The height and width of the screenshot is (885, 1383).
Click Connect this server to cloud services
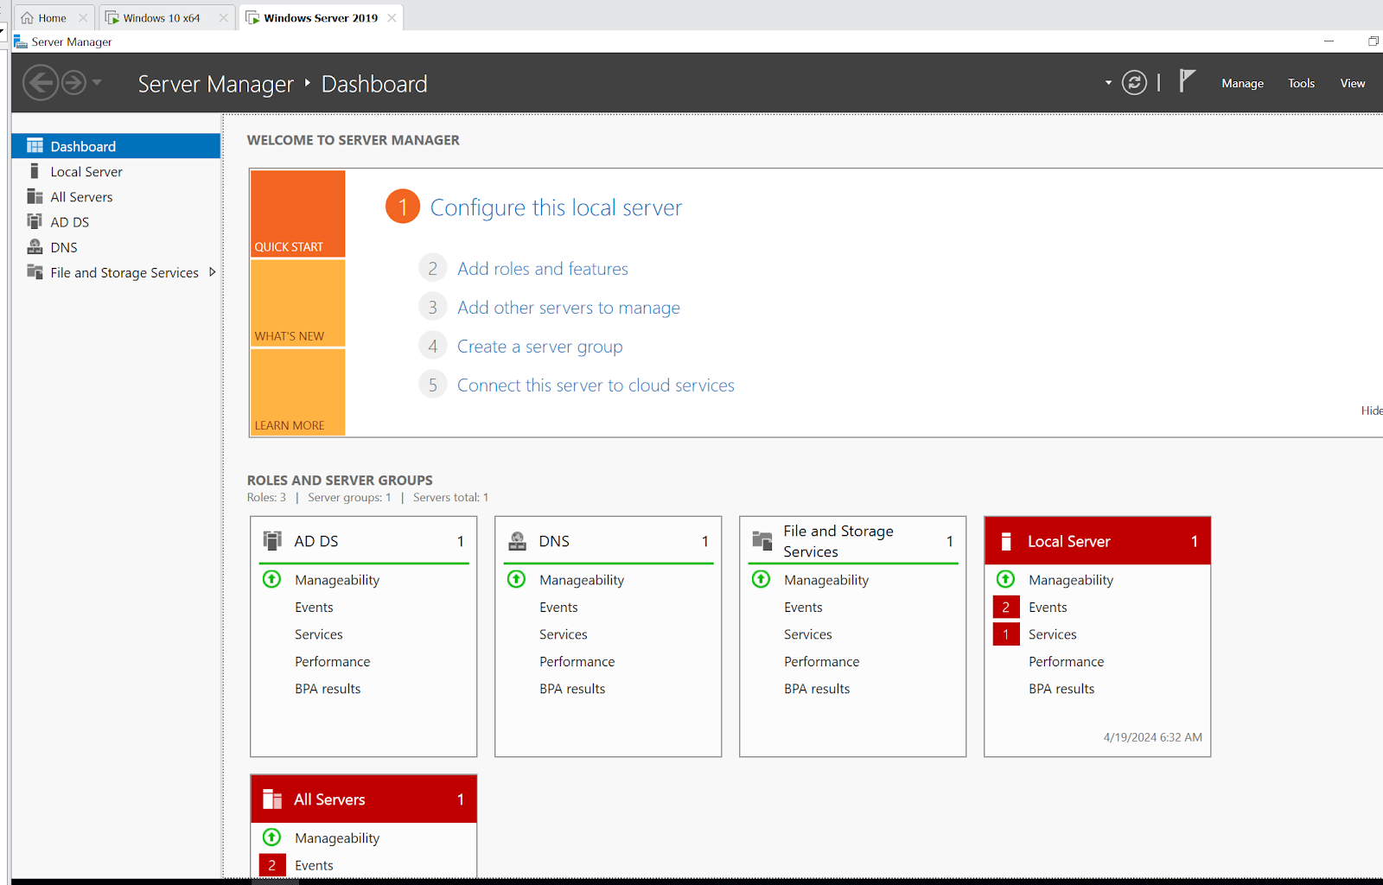tap(596, 385)
